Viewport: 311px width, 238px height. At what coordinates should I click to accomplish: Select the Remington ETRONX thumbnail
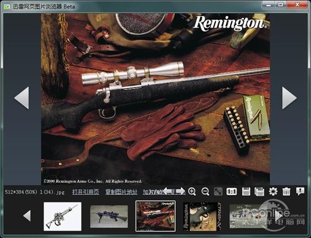[x=202, y=216]
